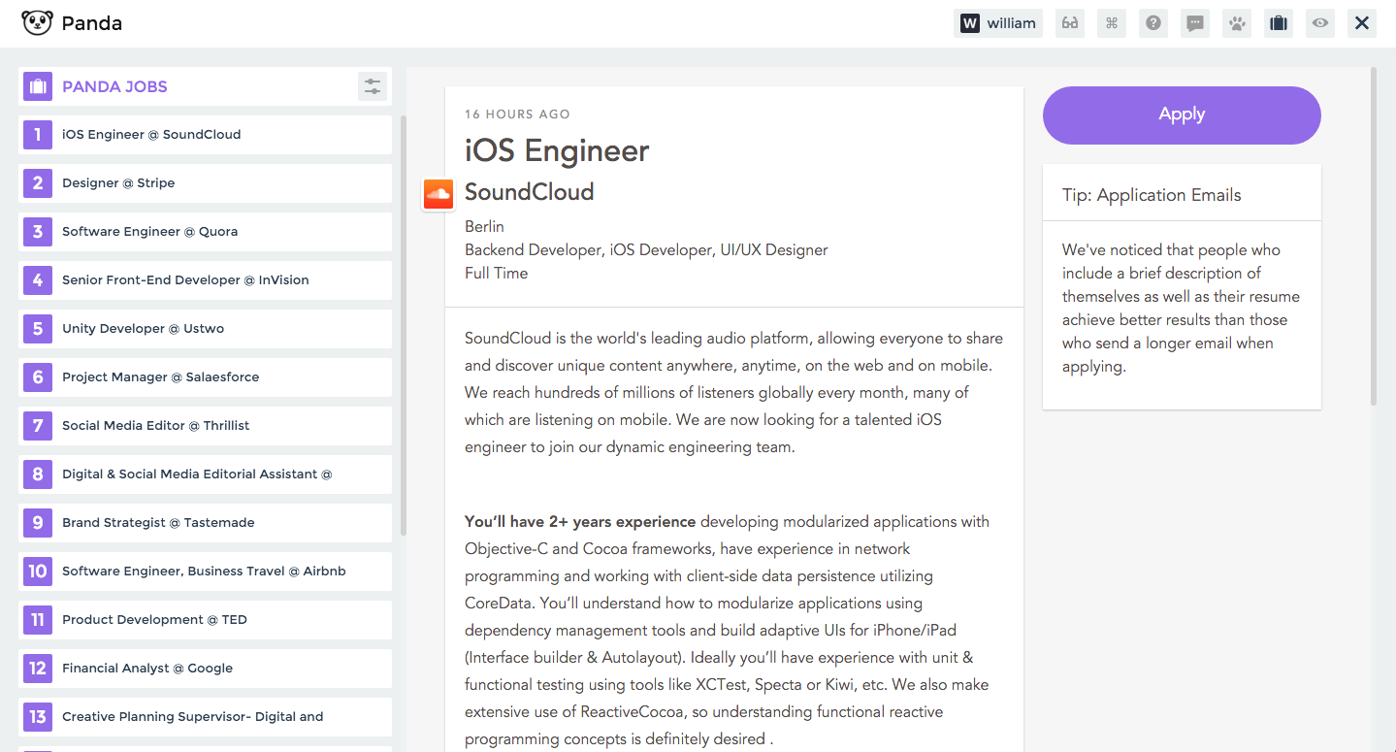Open the chat speech bubble icon

[1195, 23]
